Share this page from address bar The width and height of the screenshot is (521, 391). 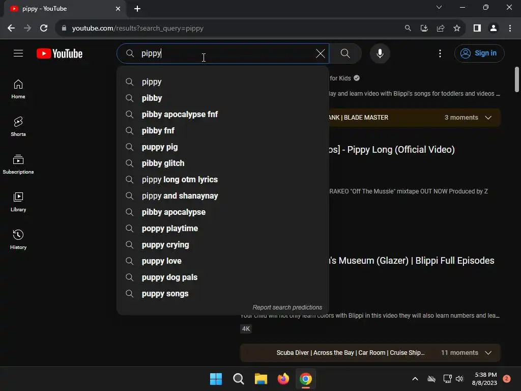[x=441, y=29]
